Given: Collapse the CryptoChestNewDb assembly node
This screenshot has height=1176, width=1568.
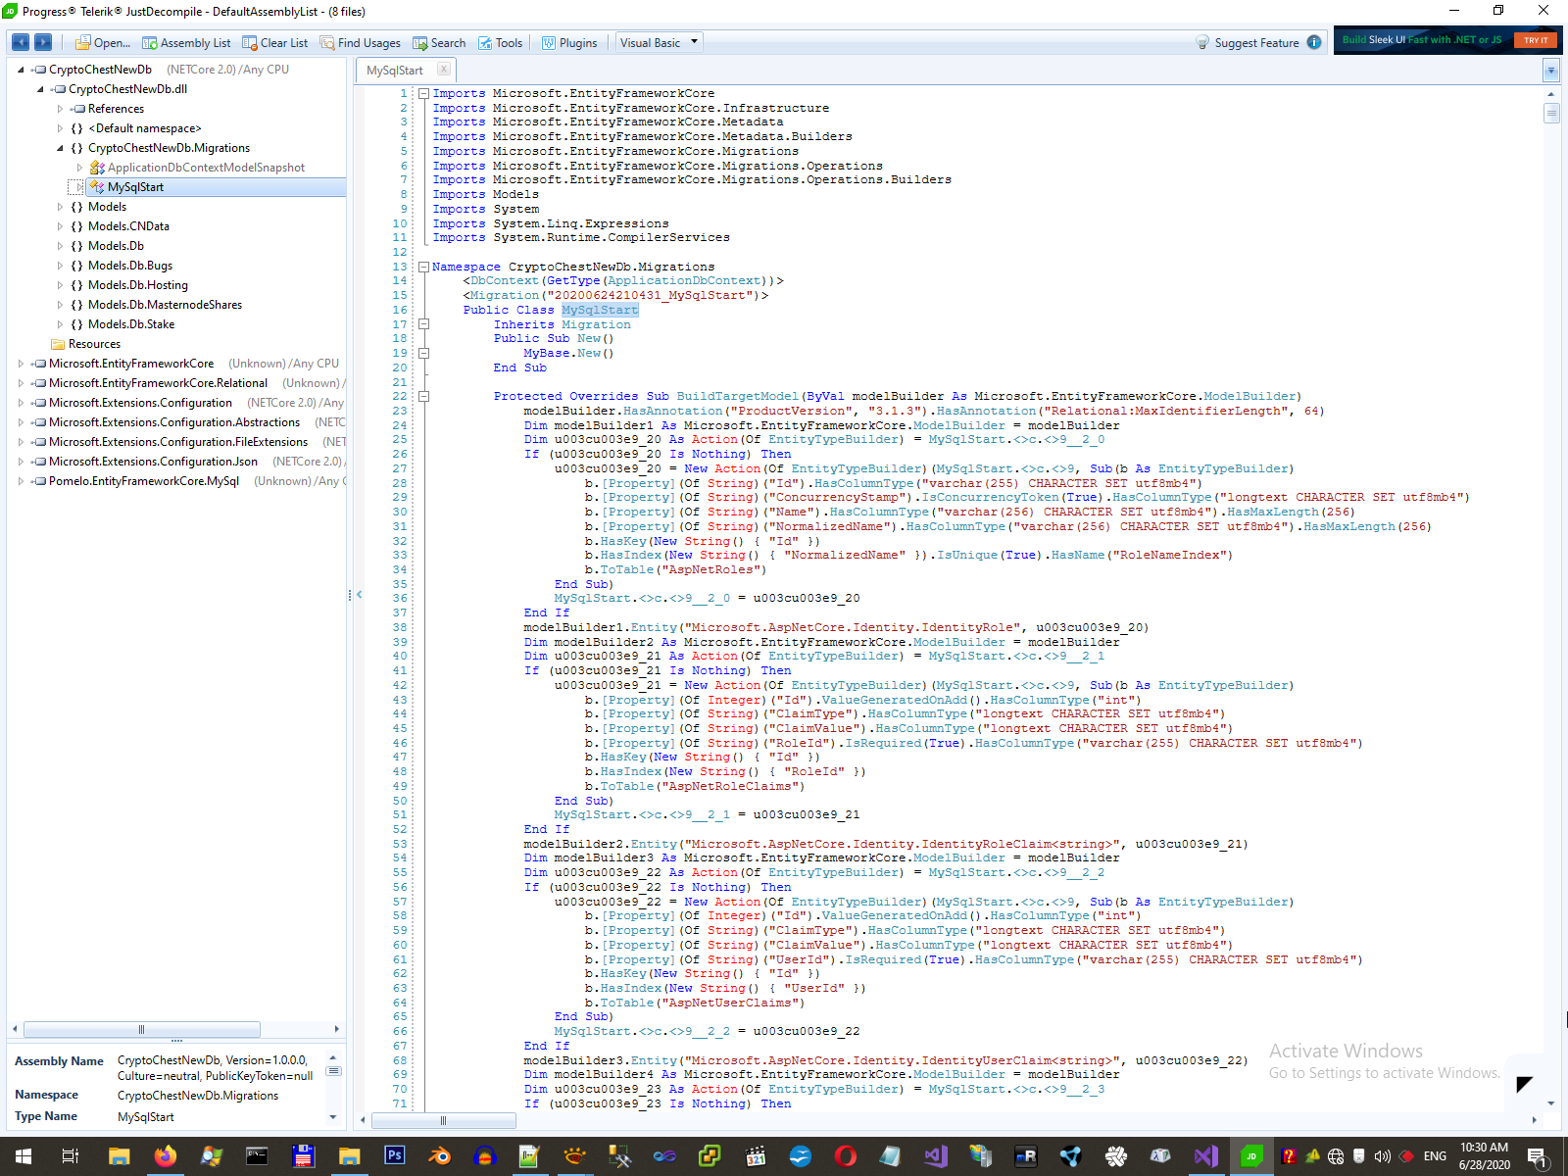Looking at the screenshot, I should tap(21, 70).
